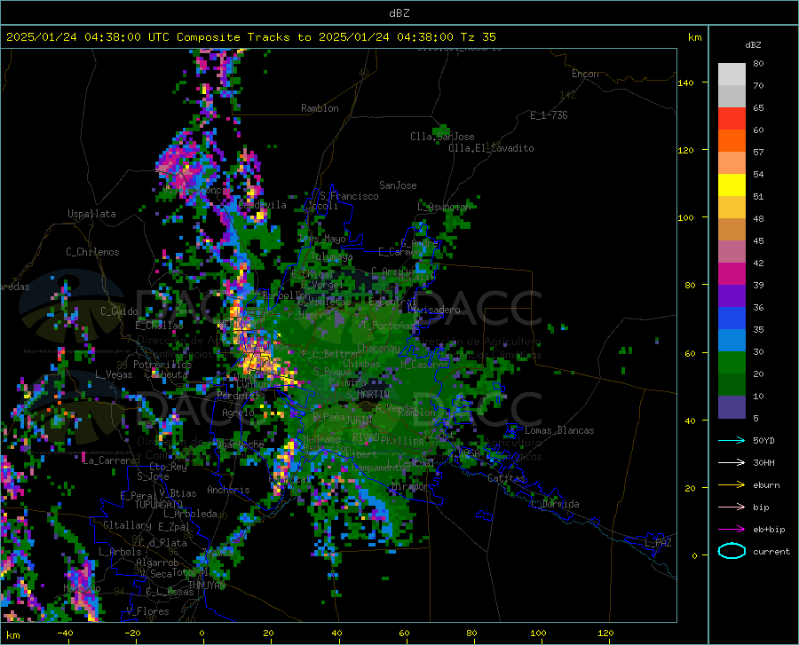
Task: Click the Clla.El_Cavadito map label
Action: click(x=491, y=148)
